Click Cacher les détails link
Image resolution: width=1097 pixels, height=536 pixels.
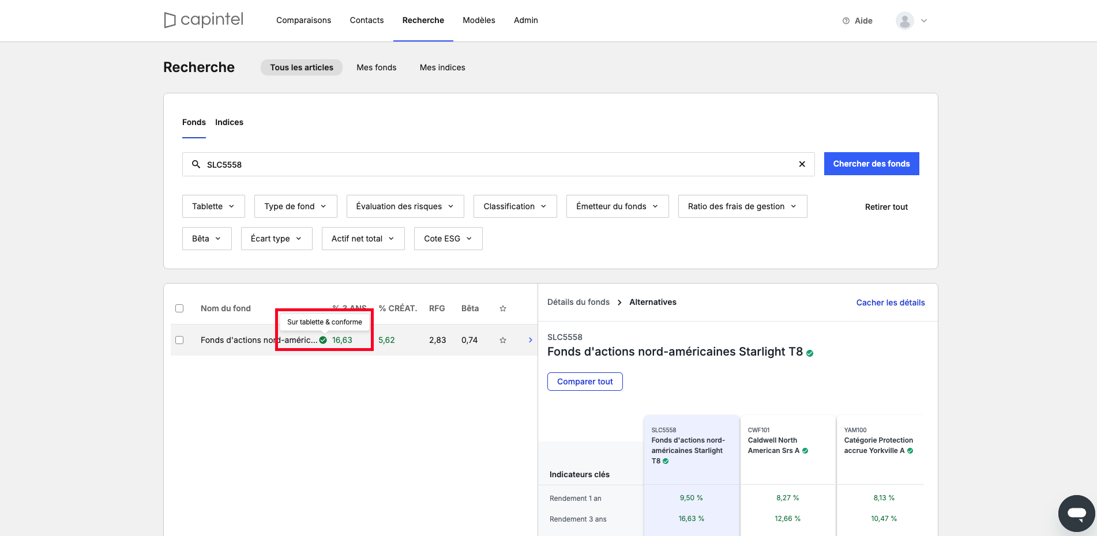[891, 303]
